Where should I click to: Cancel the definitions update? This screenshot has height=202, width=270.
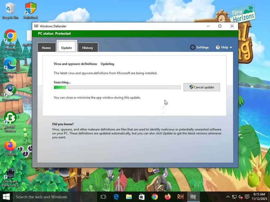click(x=202, y=87)
